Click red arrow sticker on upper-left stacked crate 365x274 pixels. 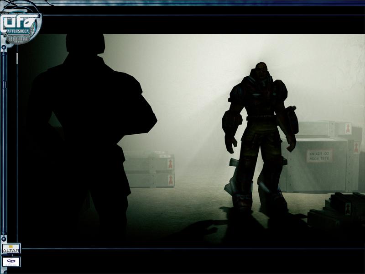point(170,163)
